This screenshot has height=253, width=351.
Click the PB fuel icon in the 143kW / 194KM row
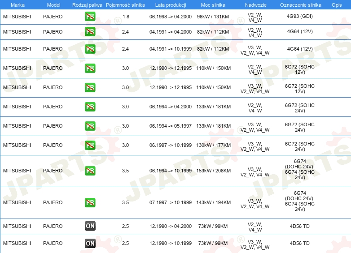click(90, 202)
